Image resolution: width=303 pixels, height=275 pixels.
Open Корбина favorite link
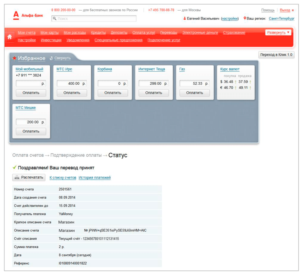coord(105,69)
